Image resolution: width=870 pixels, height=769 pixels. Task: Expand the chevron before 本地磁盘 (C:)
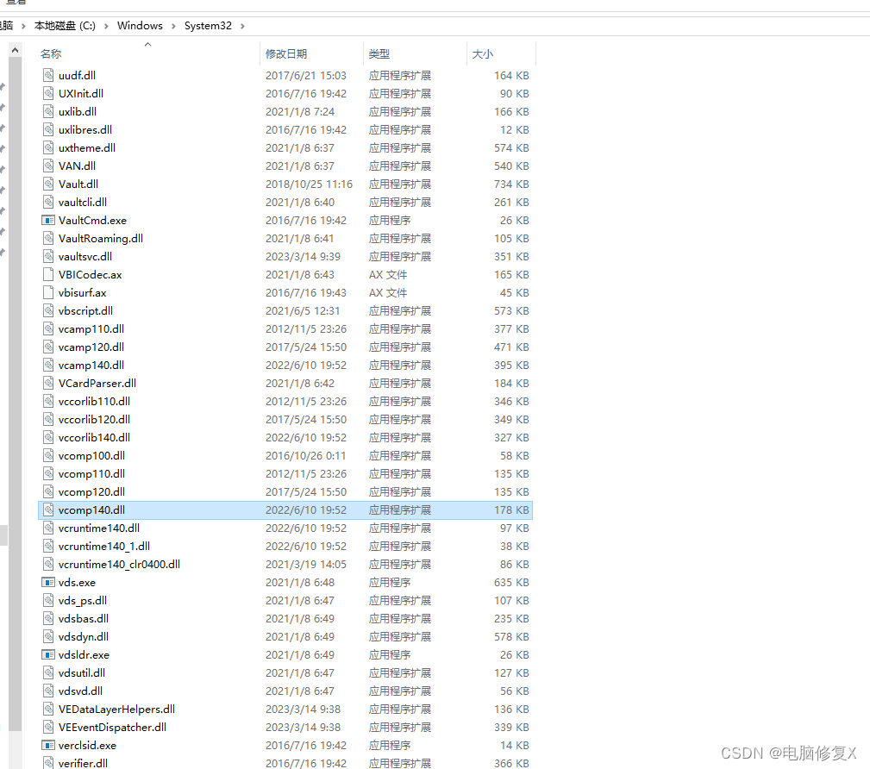pyautogui.click(x=23, y=26)
